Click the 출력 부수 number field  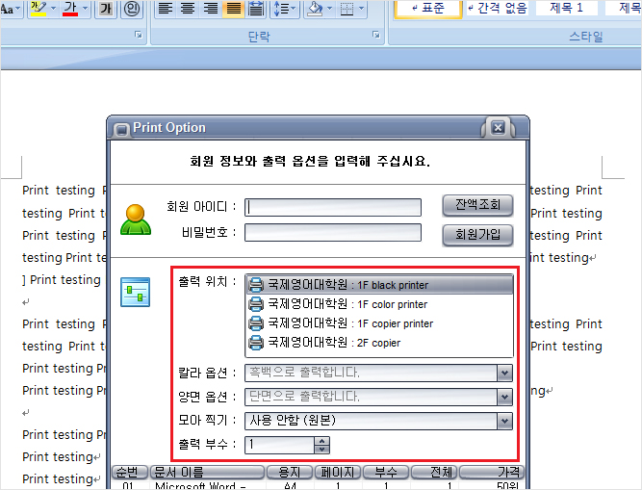pyautogui.click(x=280, y=445)
